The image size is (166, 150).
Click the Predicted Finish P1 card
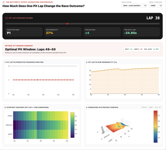24,32
